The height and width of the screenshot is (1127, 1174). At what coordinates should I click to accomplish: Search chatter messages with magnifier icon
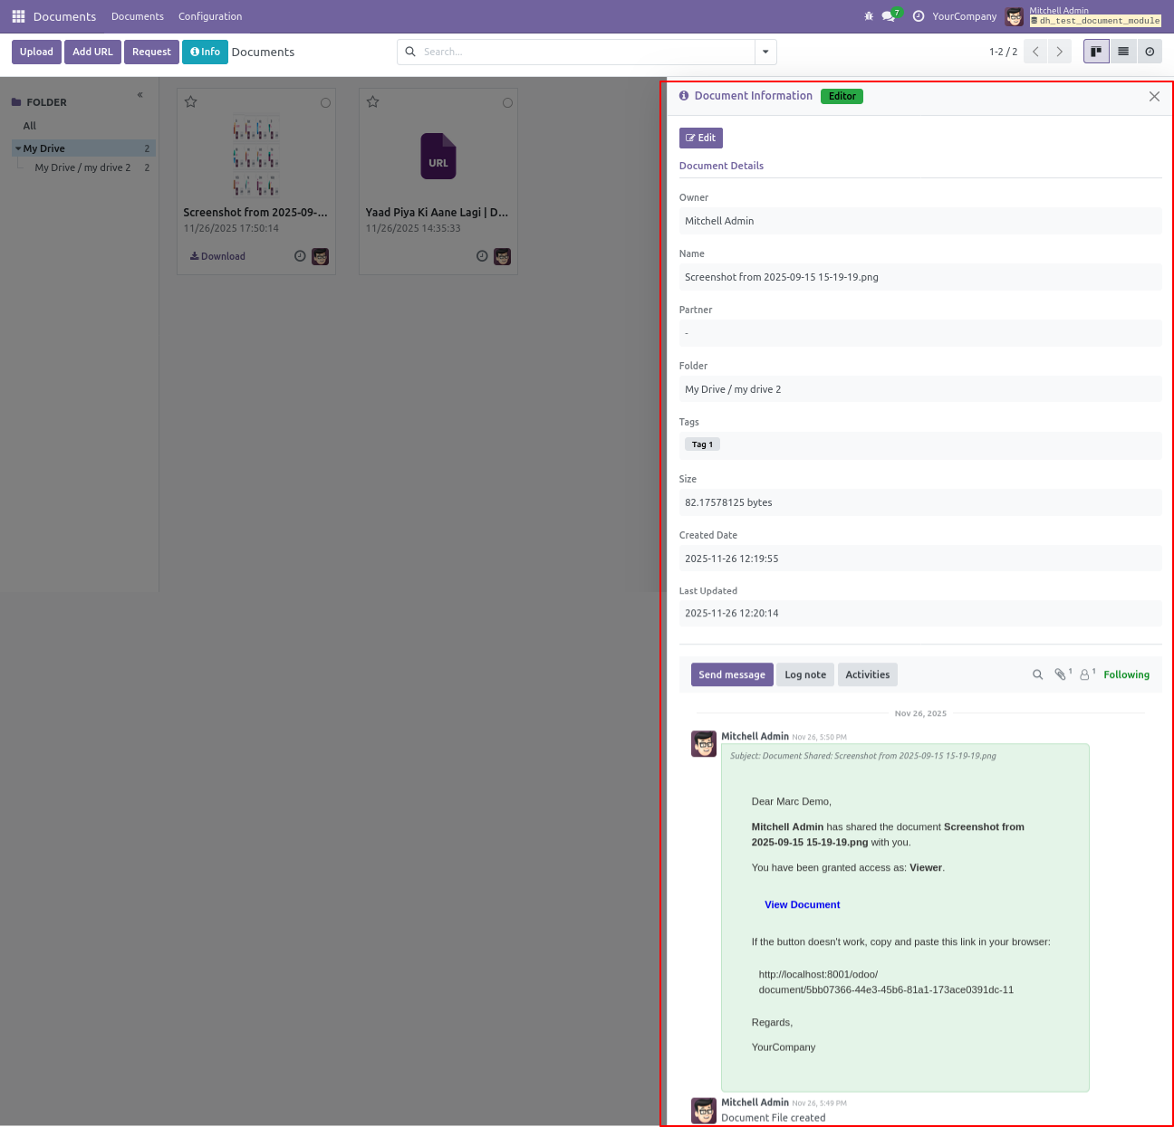[x=1038, y=674]
